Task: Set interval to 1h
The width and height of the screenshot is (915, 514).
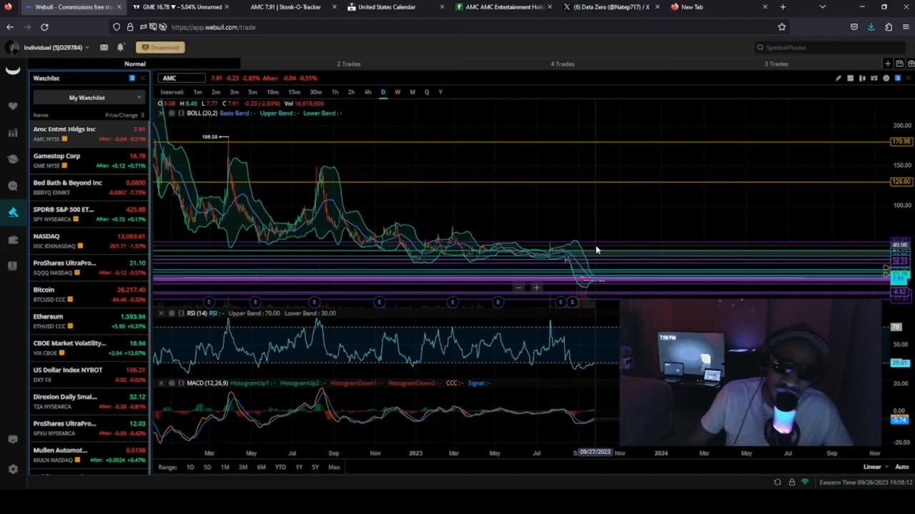Action: pos(335,92)
